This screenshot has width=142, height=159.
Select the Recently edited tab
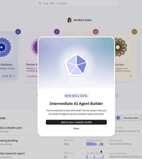click(x=131, y=118)
